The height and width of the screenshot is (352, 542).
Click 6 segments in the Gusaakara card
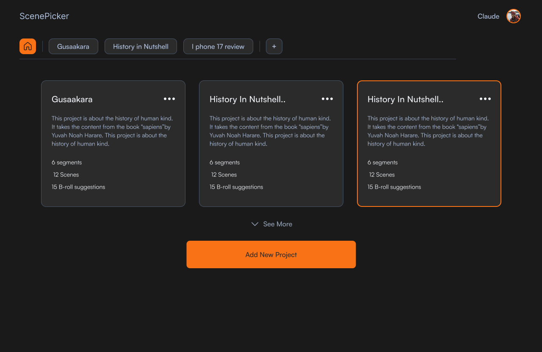tap(67, 162)
